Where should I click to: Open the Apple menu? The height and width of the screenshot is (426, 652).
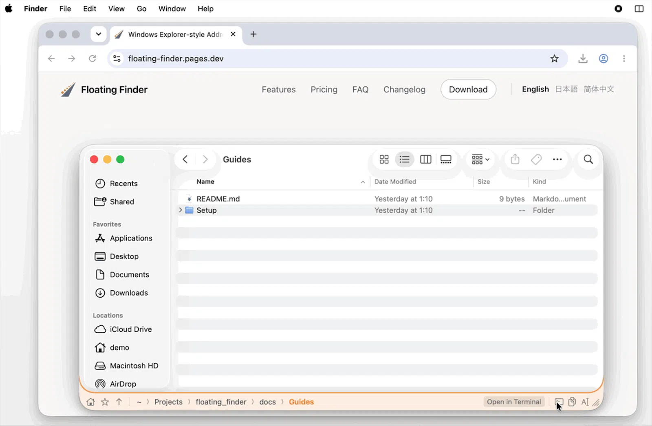pos(9,9)
